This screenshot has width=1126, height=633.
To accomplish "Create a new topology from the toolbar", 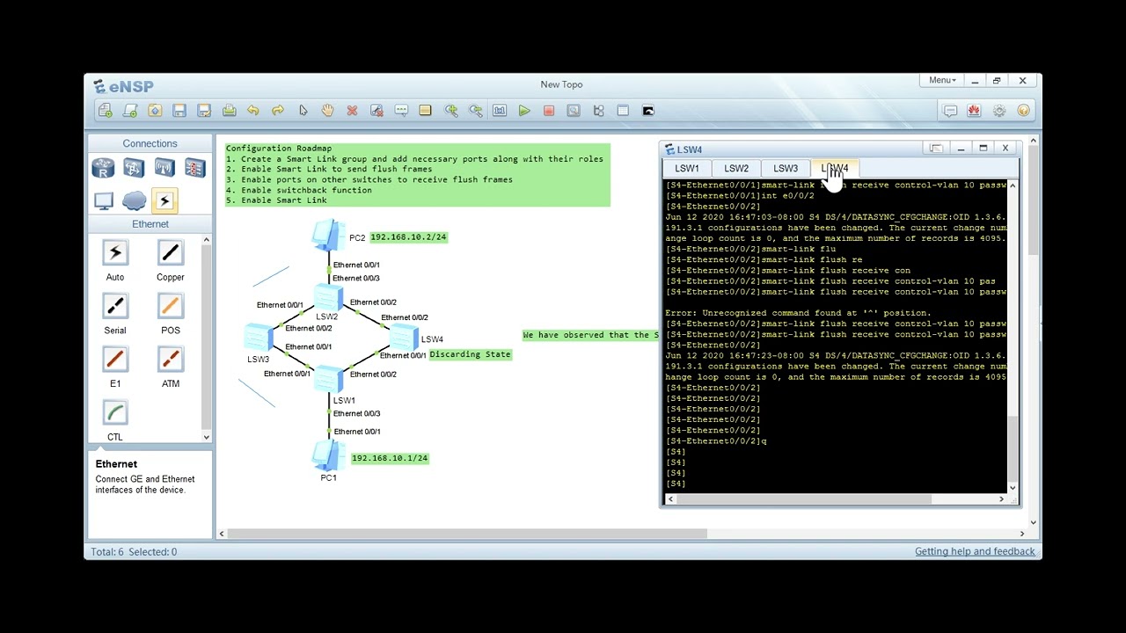I will click(x=106, y=111).
